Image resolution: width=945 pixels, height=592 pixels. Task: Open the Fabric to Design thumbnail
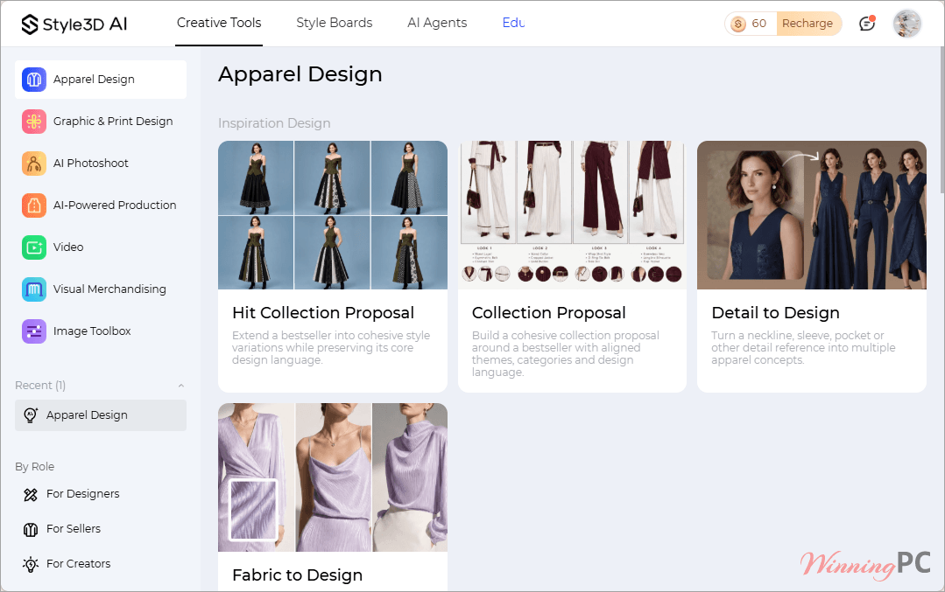(x=333, y=477)
